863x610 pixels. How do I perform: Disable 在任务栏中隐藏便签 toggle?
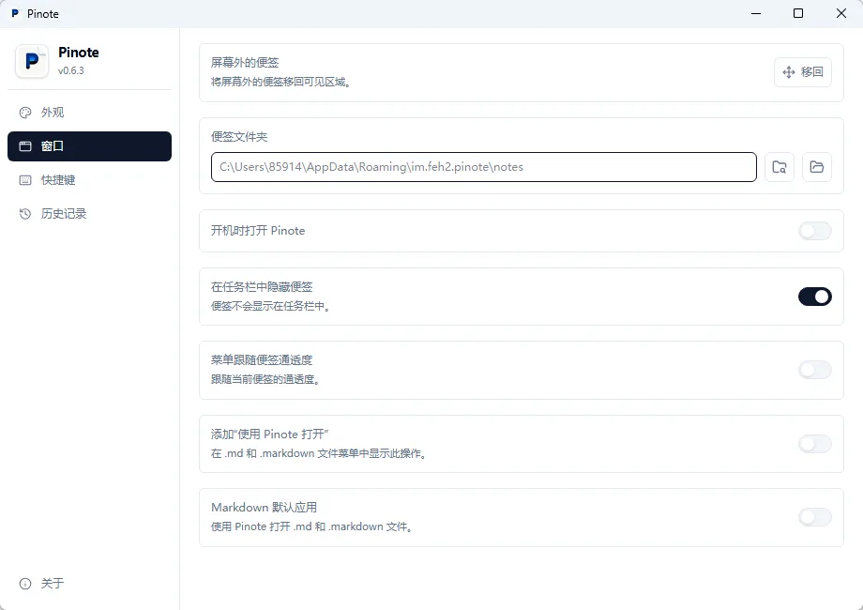(814, 297)
